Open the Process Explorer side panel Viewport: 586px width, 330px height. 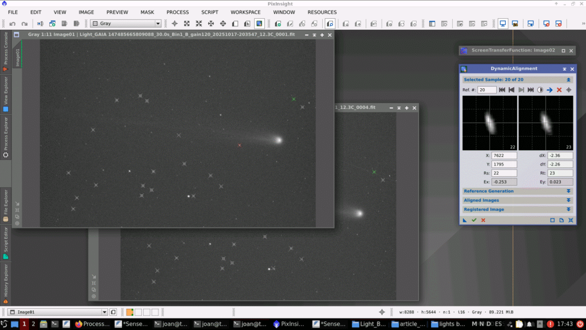tap(6, 136)
